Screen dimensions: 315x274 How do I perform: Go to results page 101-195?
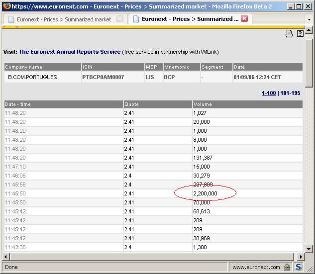pyautogui.click(x=290, y=93)
